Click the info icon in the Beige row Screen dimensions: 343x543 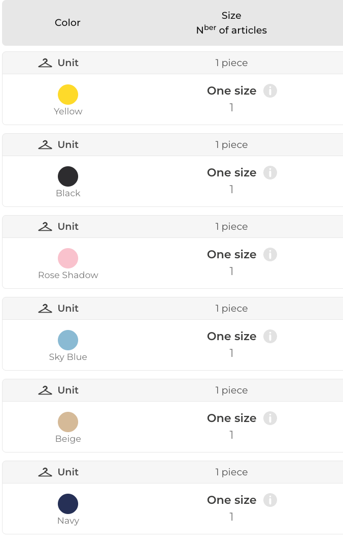tap(270, 418)
